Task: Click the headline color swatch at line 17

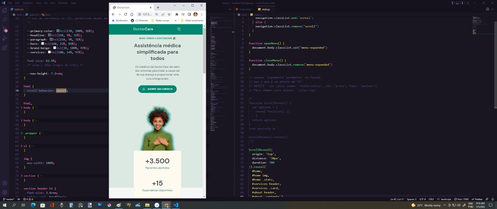Action: pos(49,35)
